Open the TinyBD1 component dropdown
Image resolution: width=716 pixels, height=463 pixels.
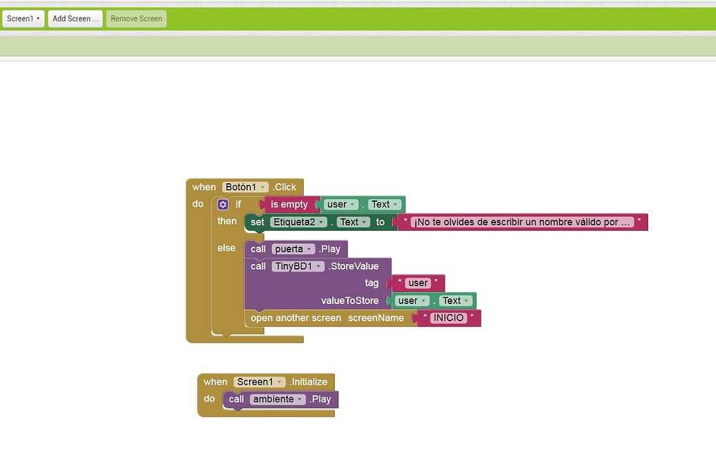pyautogui.click(x=297, y=266)
